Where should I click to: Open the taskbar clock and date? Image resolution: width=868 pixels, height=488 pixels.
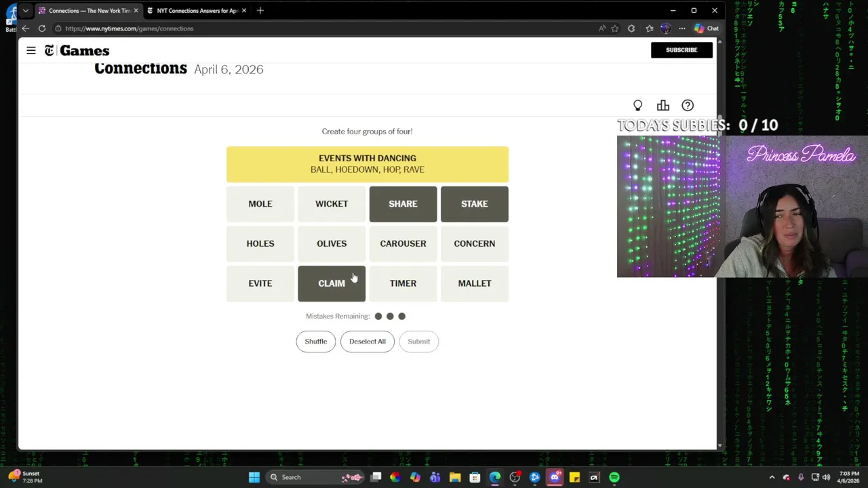click(848, 477)
